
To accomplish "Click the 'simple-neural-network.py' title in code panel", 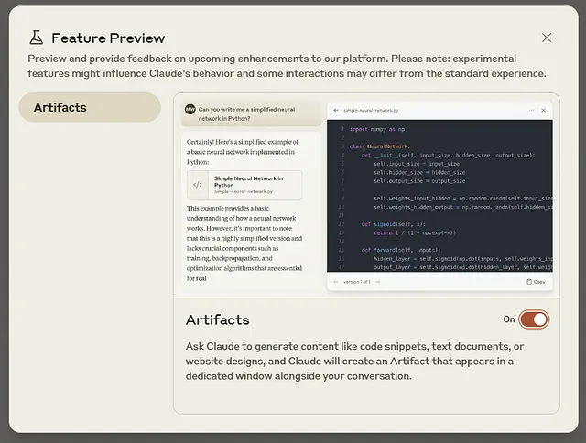I will [x=371, y=110].
